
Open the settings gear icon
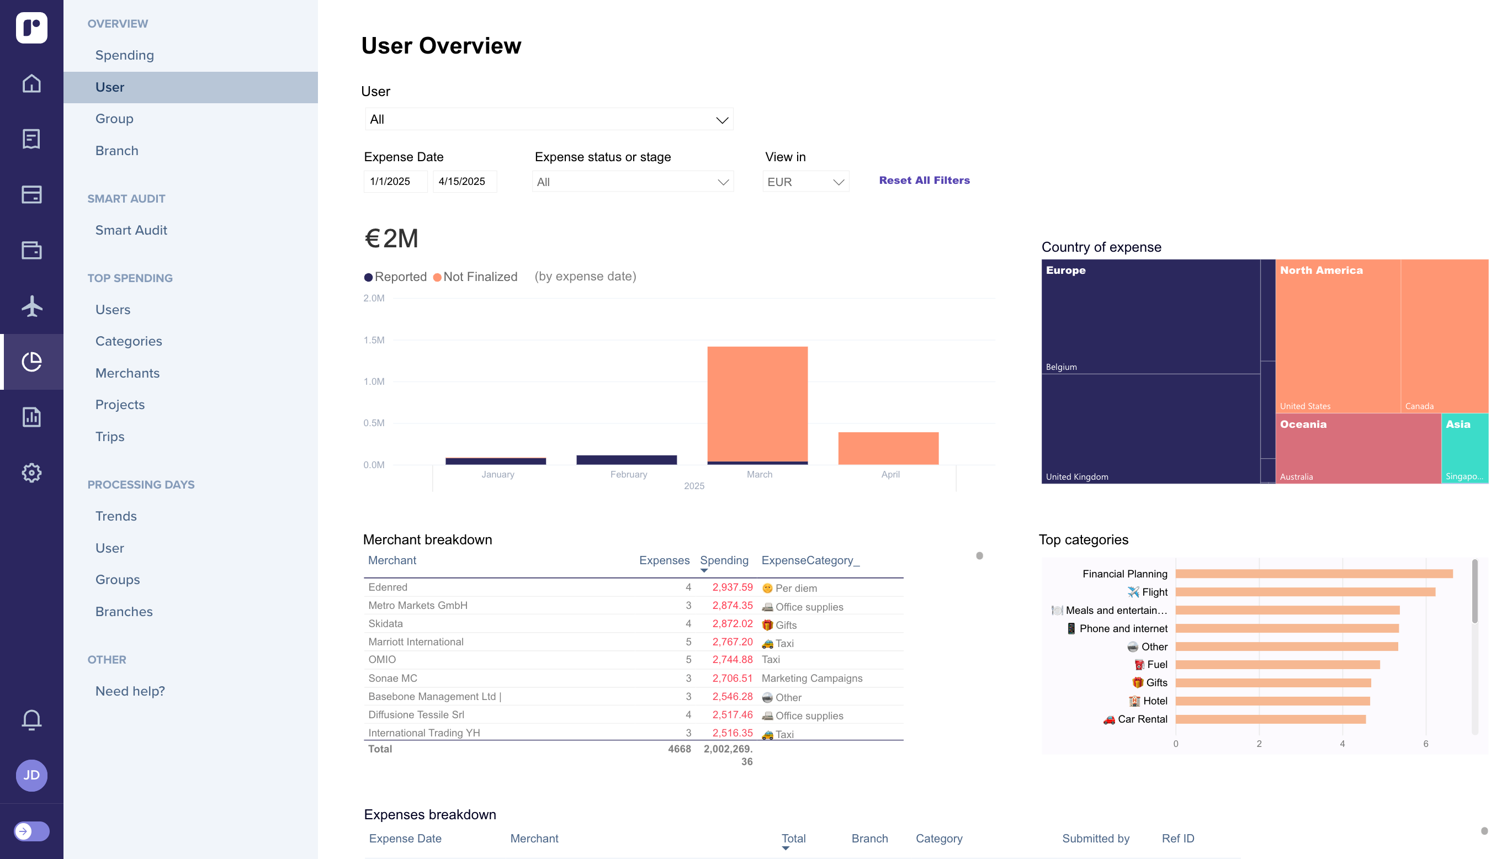31,473
